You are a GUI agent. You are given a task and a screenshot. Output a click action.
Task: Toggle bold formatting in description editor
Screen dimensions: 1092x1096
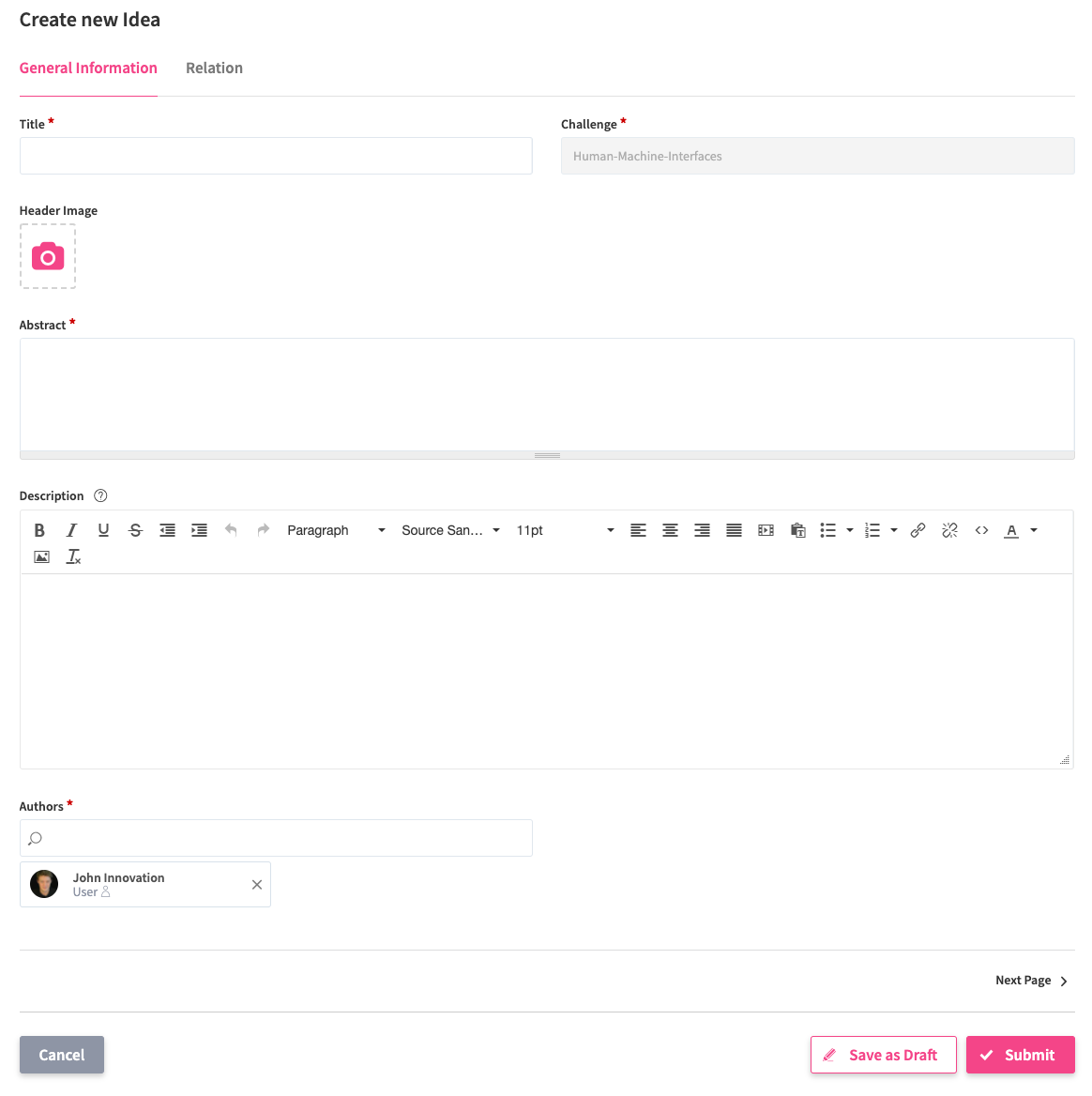[x=39, y=530]
